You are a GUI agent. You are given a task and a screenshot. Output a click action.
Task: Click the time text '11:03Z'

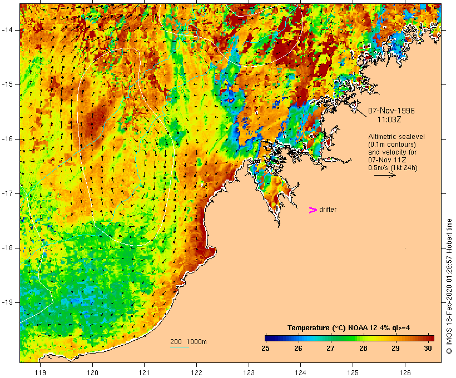pyautogui.click(x=389, y=120)
